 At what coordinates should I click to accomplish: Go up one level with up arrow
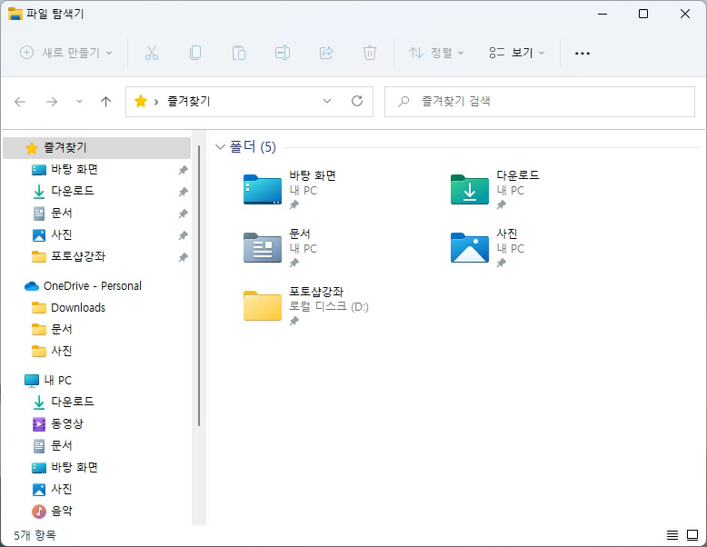pos(105,102)
